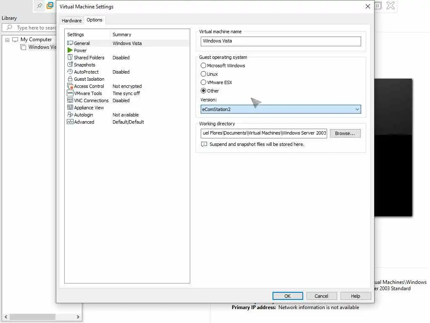This screenshot has height=323, width=430.
Task: Switch to the Options tab
Action: point(94,20)
